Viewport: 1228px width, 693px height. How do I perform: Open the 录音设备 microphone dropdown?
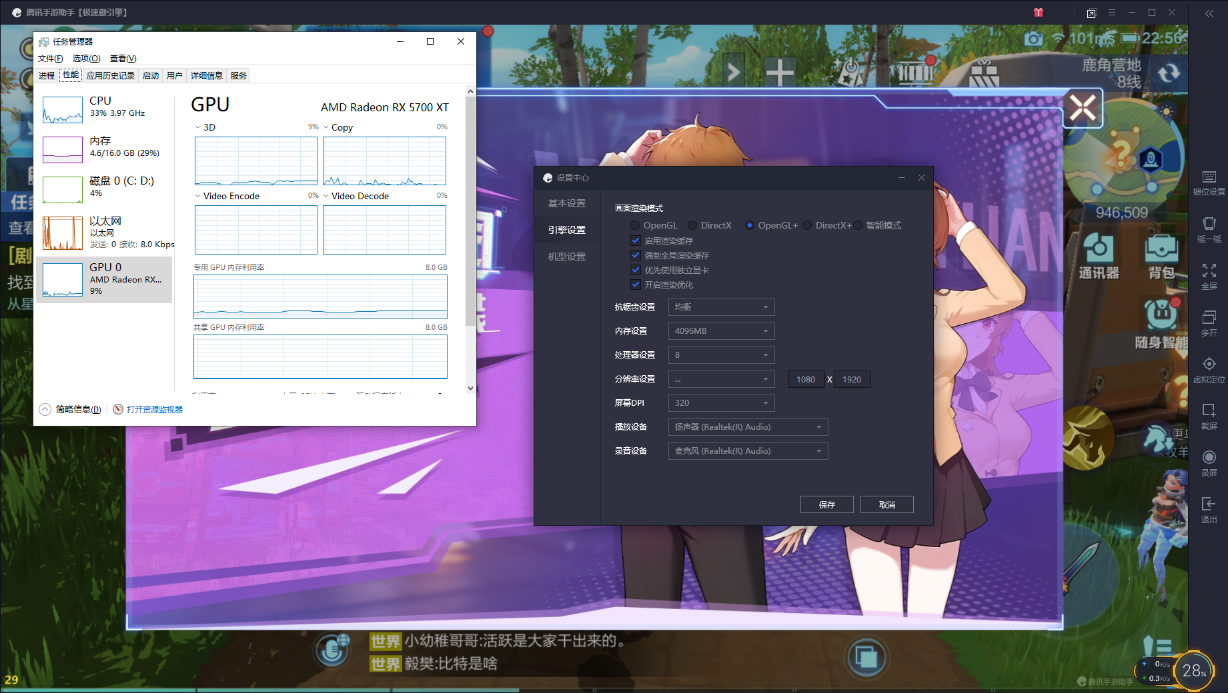748,451
